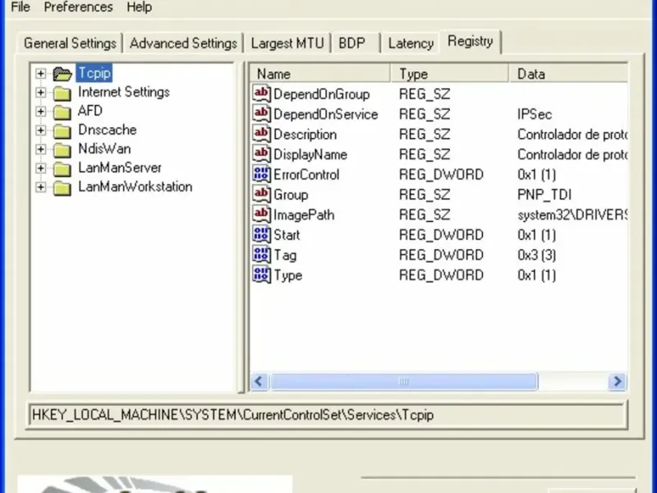Click the 0x3 (3) data value
Screen dimensions: 657x493
(x=537, y=256)
